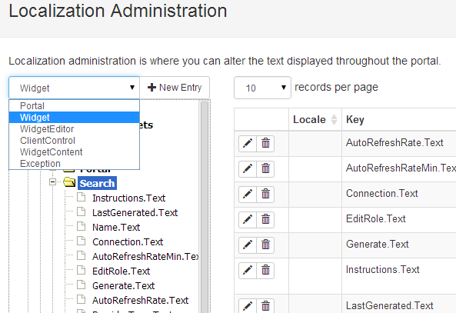Select Instructions.Text in the tree
This screenshot has width=456, height=313.
[129, 198]
